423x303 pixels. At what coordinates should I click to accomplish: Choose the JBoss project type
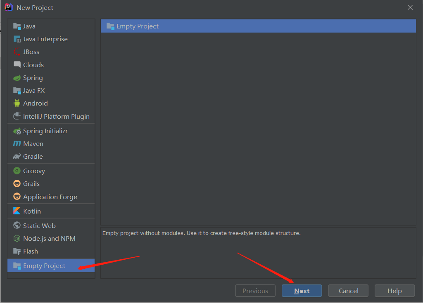[x=31, y=52]
